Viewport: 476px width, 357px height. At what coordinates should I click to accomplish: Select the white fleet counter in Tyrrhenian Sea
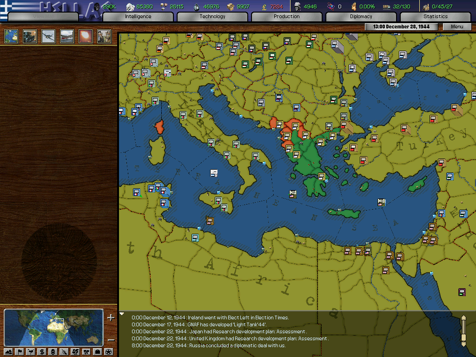(x=214, y=173)
